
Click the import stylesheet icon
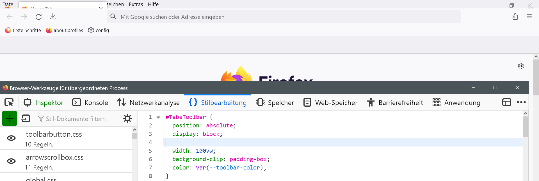coord(25,118)
